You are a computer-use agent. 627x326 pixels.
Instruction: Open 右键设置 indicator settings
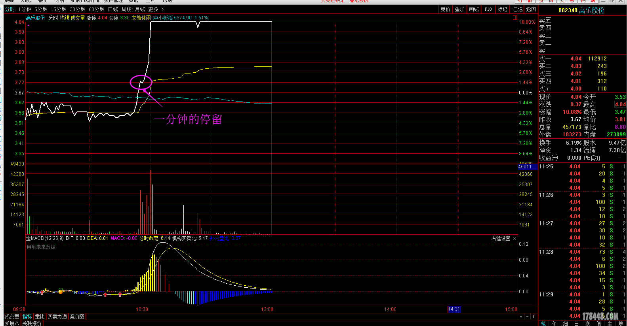[501, 238]
